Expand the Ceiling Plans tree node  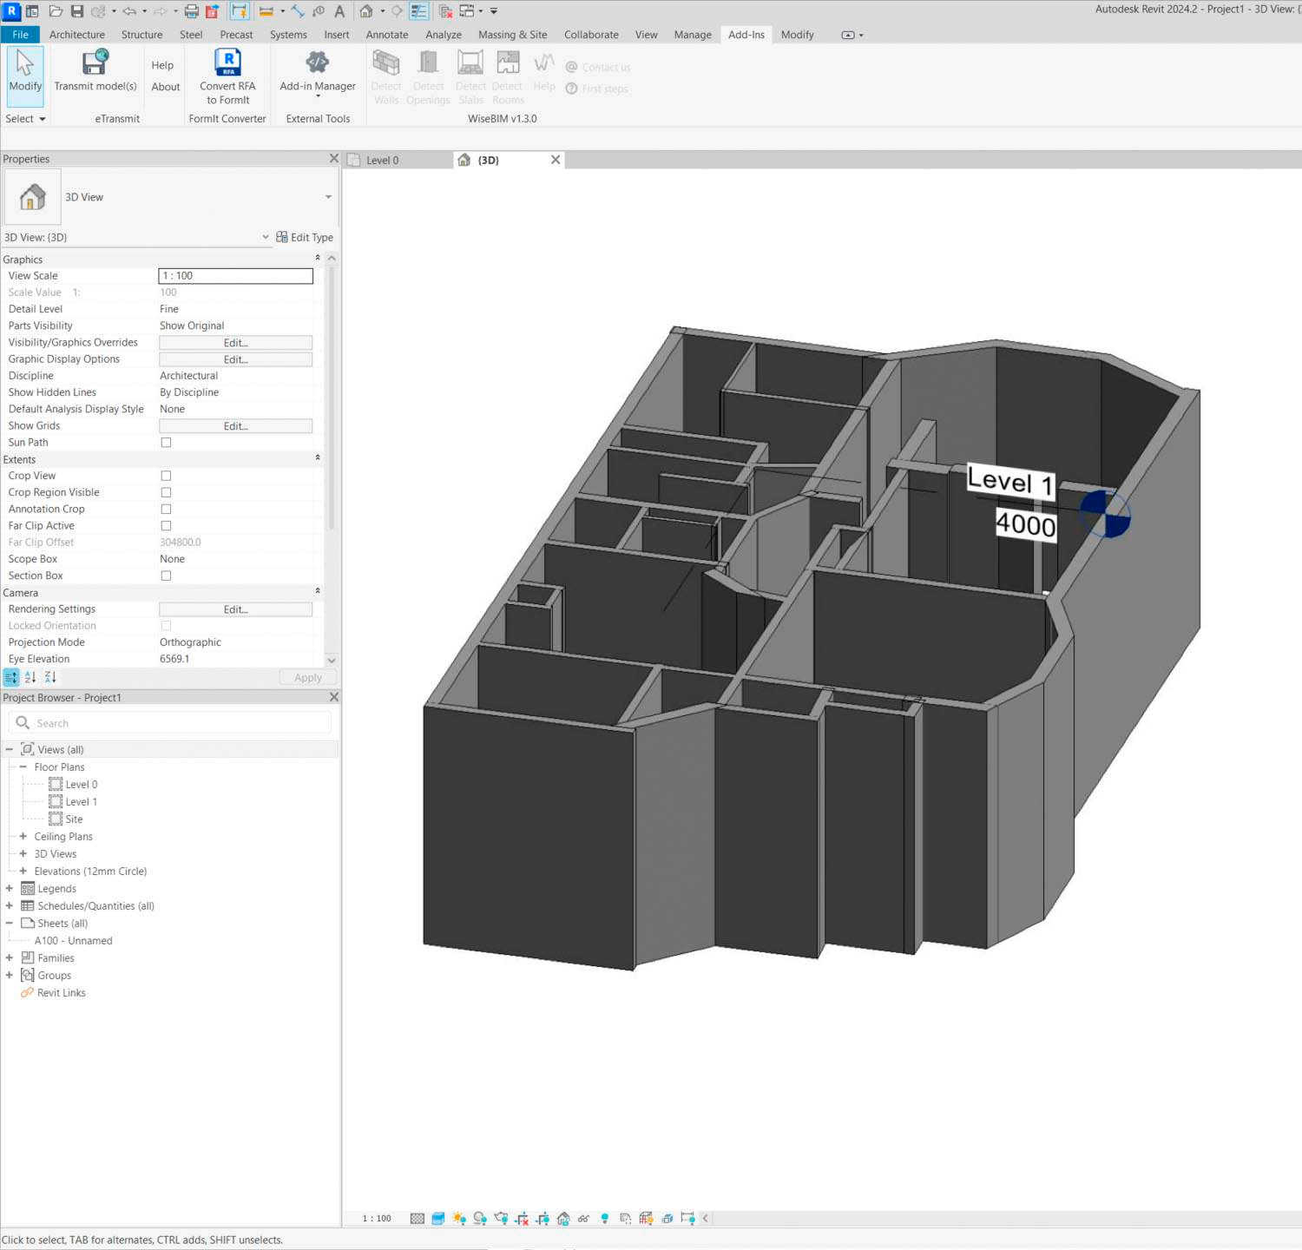[23, 836]
